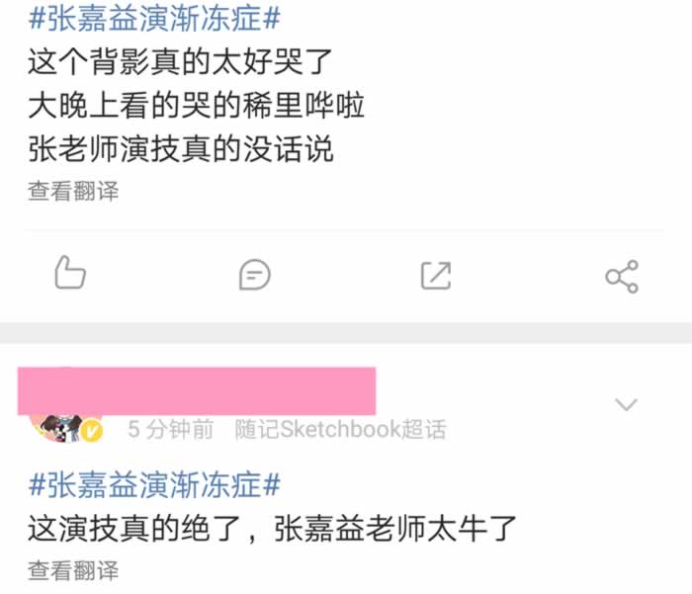Image resolution: width=692 pixels, height=594 pixels.
Task: Open hashtag above 这演技真的绝了
Action: [x=154, y=484]
